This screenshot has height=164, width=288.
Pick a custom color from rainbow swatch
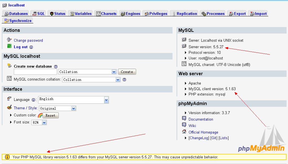tap(40, 115)
